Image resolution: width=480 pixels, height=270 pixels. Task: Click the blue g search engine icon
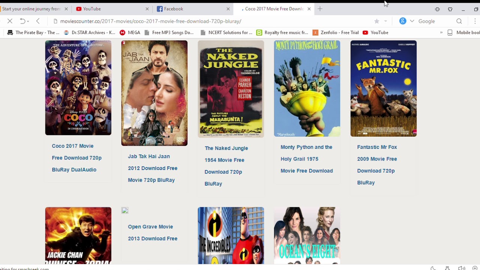tap(403, 21)
